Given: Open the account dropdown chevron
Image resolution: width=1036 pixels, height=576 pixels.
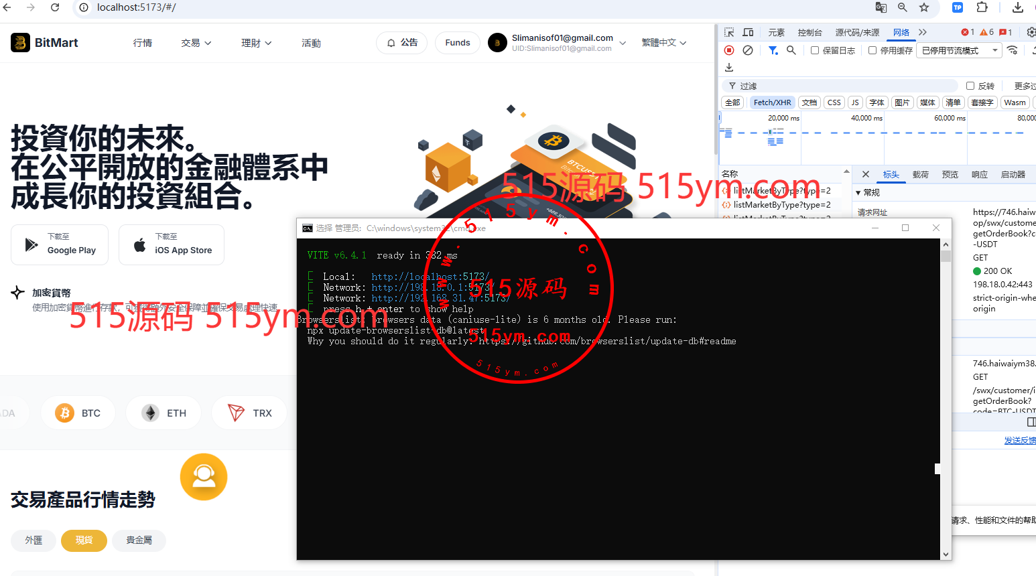Looking at the screenshot, I should coord(623,43).
